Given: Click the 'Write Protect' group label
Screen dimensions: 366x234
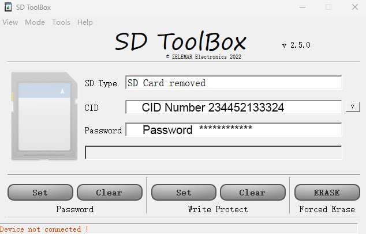Looking at the screenshot, I should pyautogui.click(x=218, y=209).
